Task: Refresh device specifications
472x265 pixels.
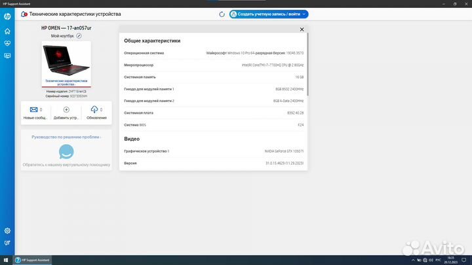Action: click(x=222, y=14)
